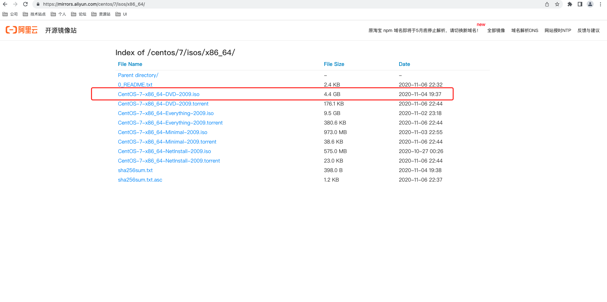Open the UI bookmark folder

pyautogui.click(x=121, y=14)
